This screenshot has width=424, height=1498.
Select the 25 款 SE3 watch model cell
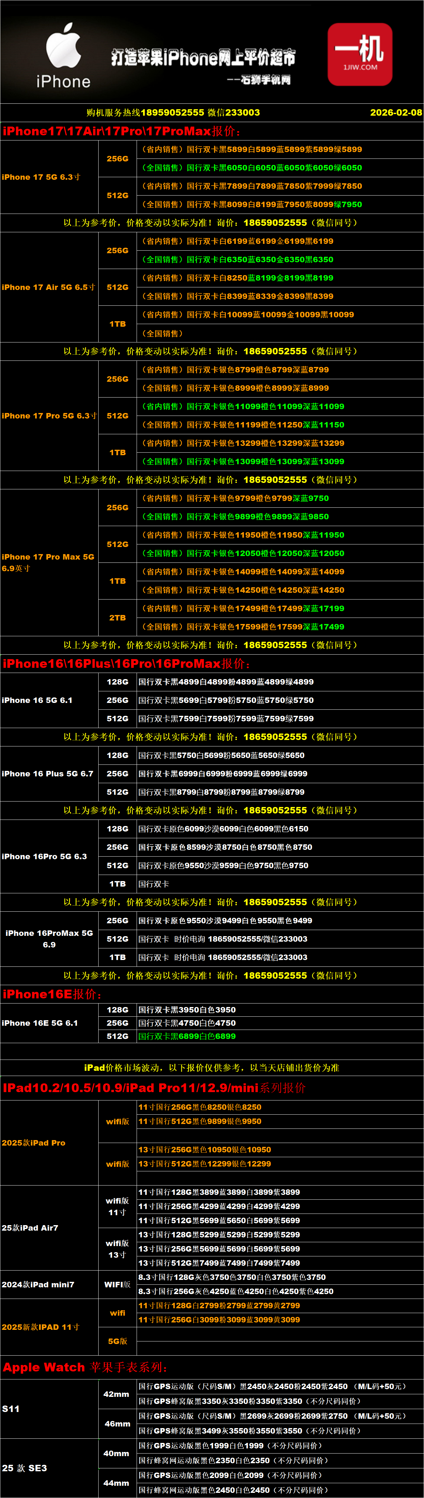click(24, 1468)
